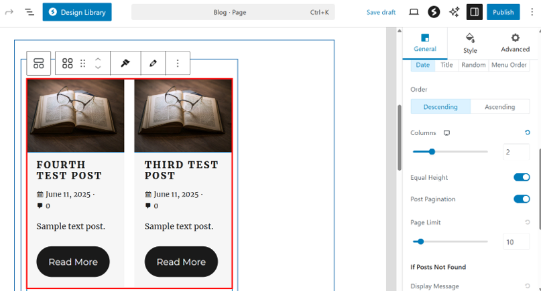Open the Blog · Page command palette
The height and width of the screenshot is (291, 541).
coord(233,12)
